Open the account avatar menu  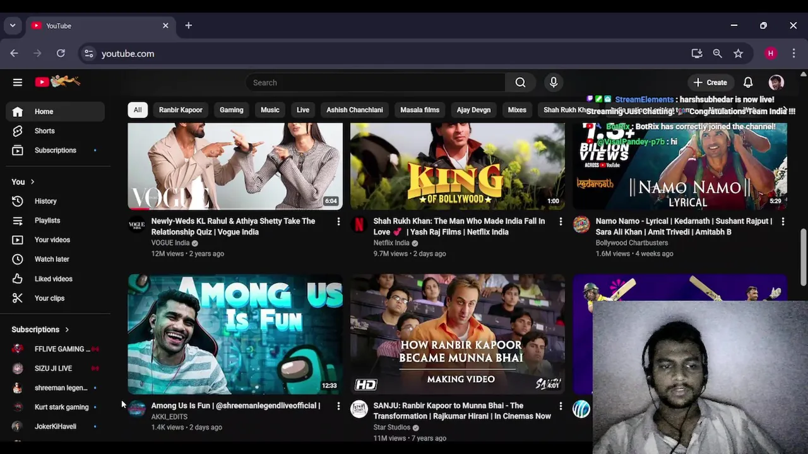click(776, 83)
